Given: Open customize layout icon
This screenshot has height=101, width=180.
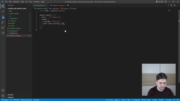Looking at the screenshot, I should (166, 2).
